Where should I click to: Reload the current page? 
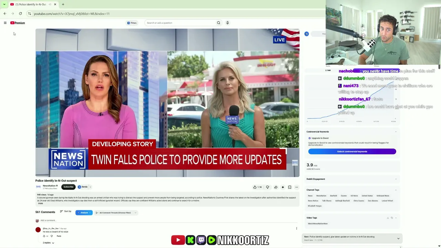20,14
